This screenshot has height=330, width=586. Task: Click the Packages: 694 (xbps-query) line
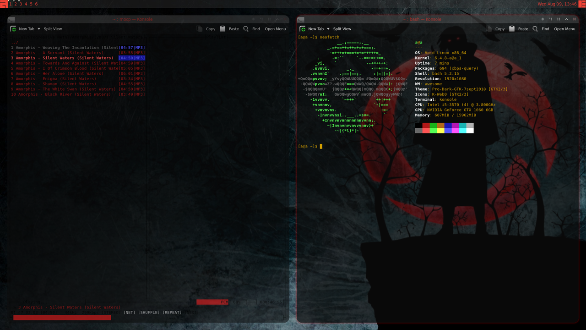(446, 68)
